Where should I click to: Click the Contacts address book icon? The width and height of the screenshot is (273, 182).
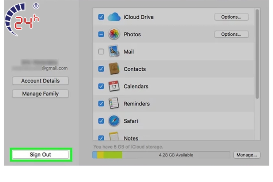point(114,69)
